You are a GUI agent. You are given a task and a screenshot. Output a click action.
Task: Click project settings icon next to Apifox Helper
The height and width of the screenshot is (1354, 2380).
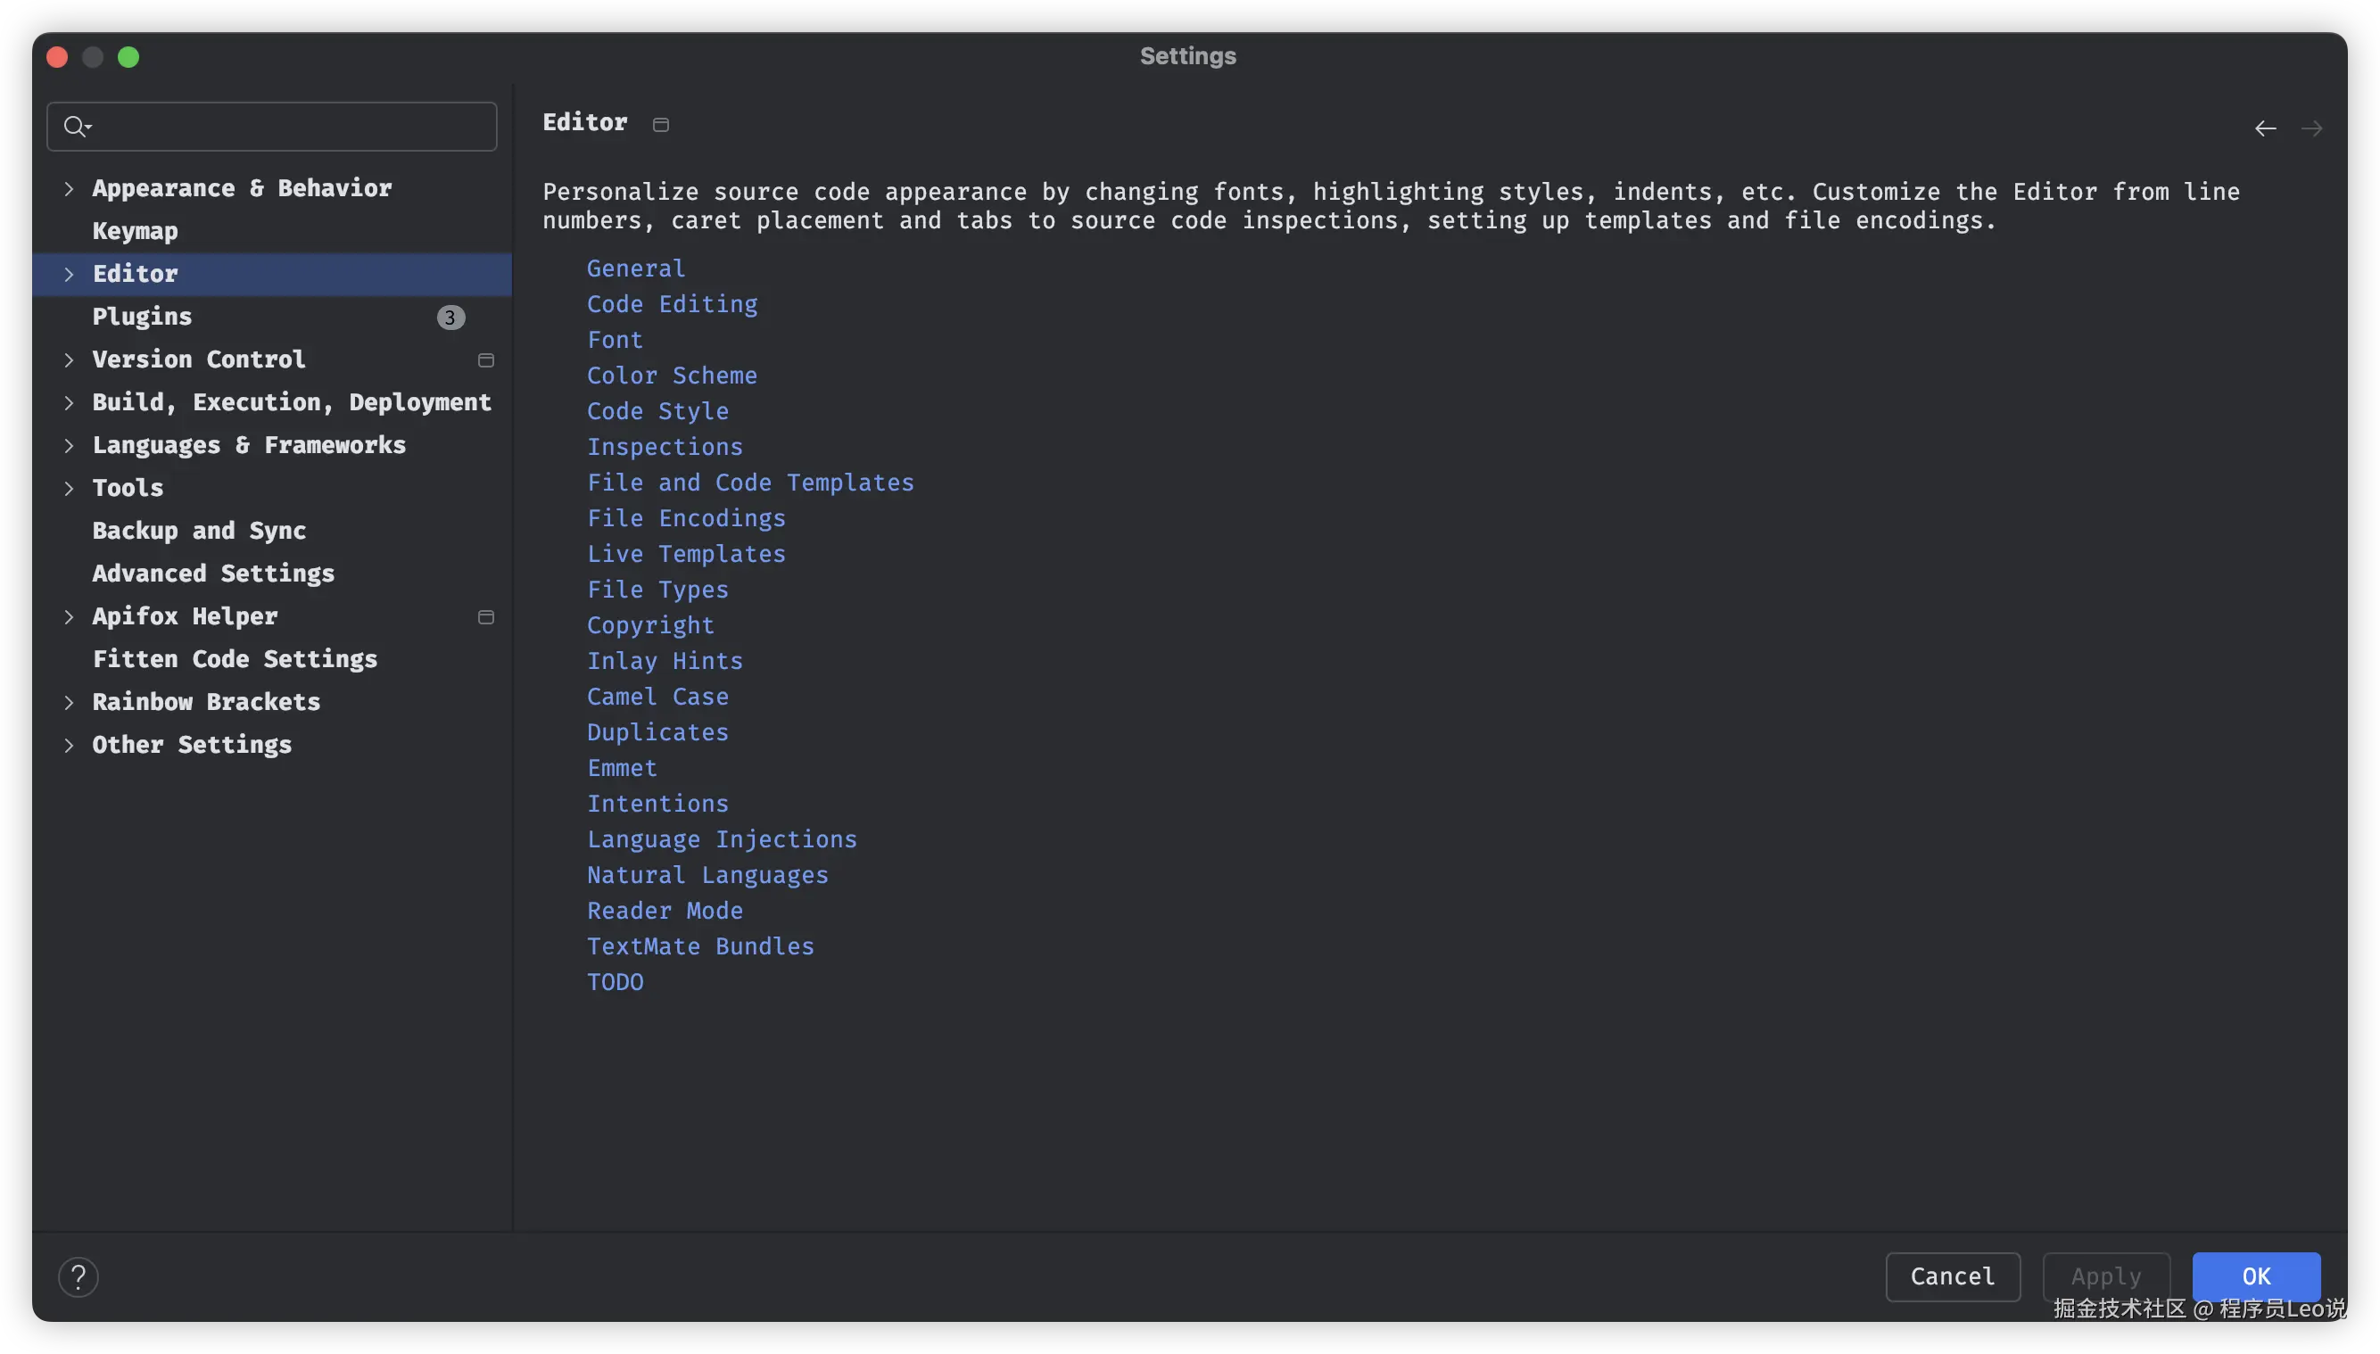point(485,616)
